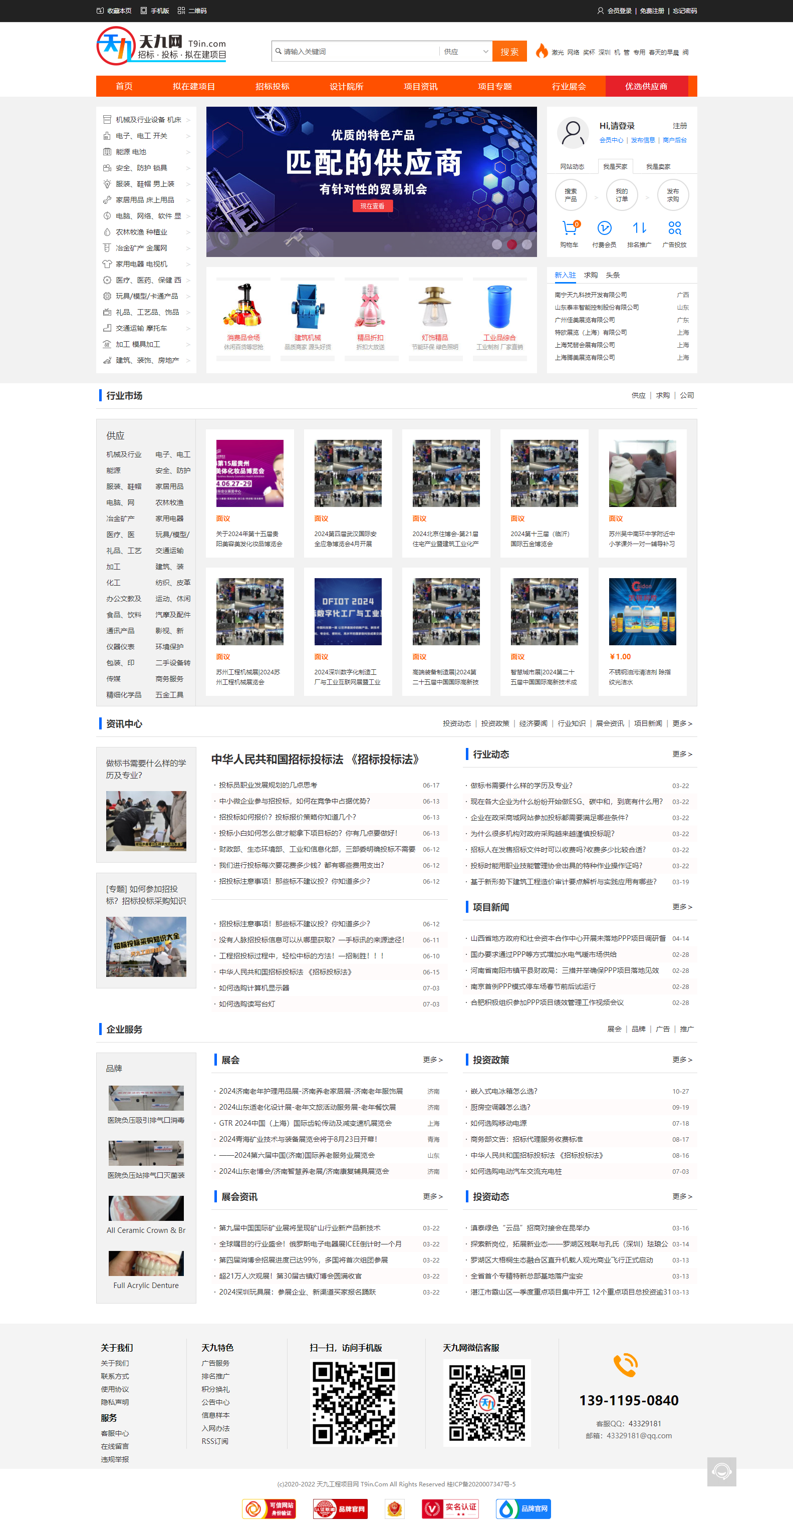Image resolution: width=793 pixels, height=1531 pixels.
Task: Click the red 认证联盟 品牌官网 badge
Action: 341,1508
